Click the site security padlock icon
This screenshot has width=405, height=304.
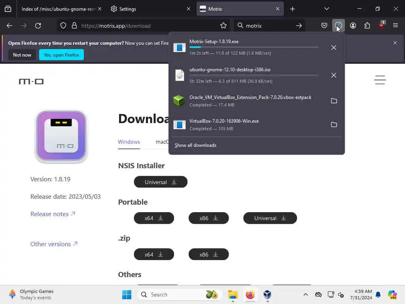point(74,26)
